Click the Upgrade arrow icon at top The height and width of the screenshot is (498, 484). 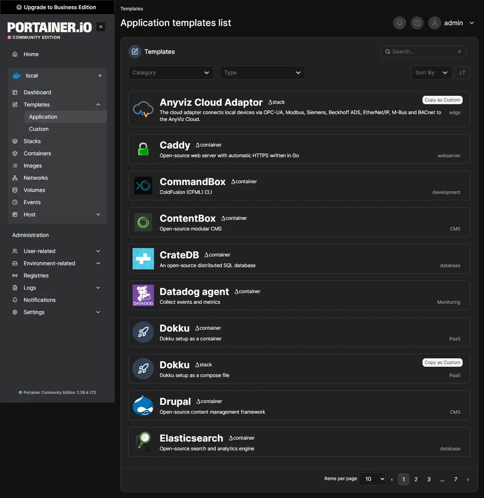(19, 7)
